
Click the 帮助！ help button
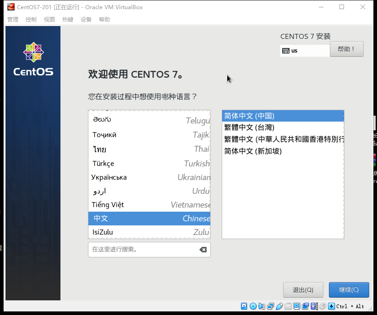[346, 49]
